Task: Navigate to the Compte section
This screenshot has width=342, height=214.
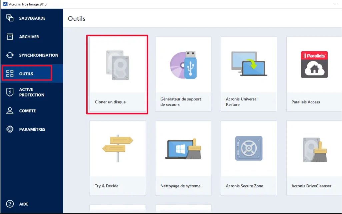Action: (27, 111)
